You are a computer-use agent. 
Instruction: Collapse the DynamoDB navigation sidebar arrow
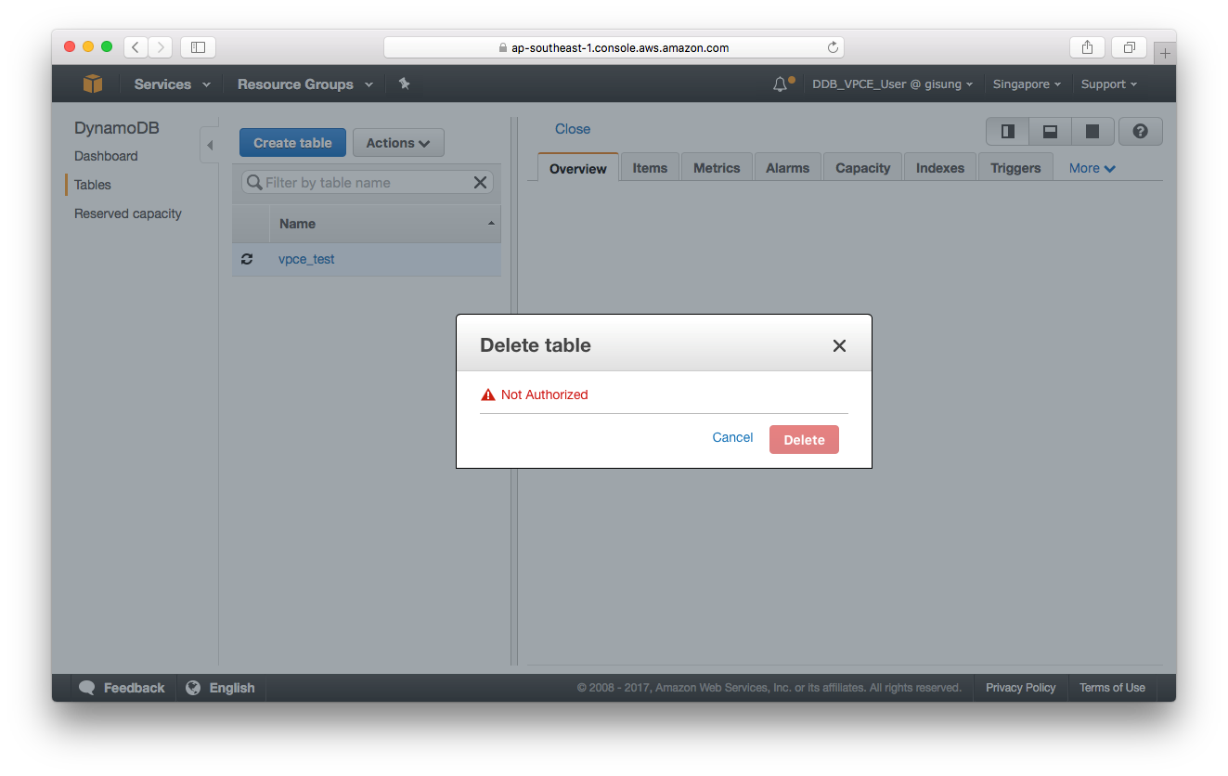pyautogui.click(x=210, y=145)
